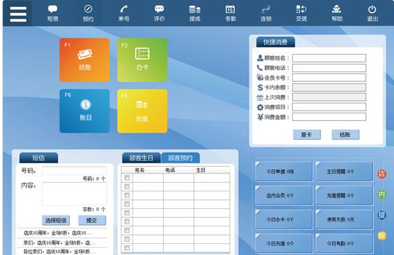Focus the 顾客姓名 input field
Image resolution: width=394 pixels, height=255 pixels.
click(x=329, y=58)
